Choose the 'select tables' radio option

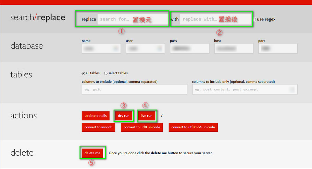(x=105, y=73)
